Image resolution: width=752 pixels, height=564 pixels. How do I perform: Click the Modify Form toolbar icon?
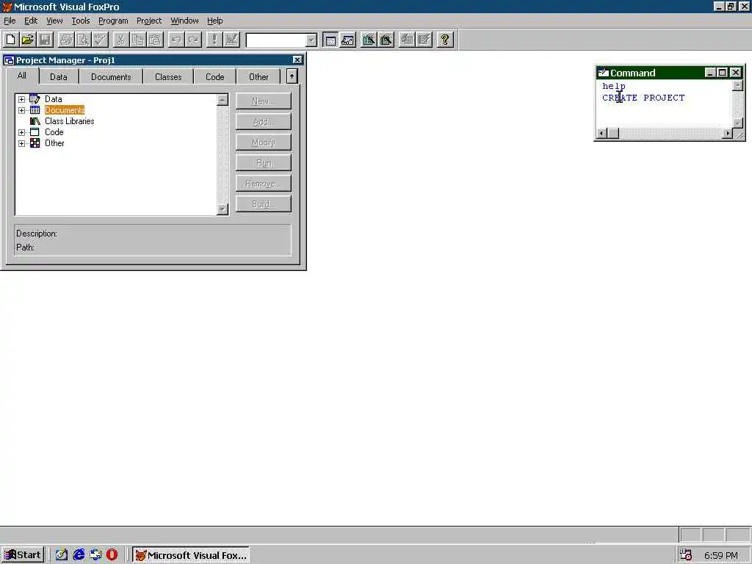231,40
